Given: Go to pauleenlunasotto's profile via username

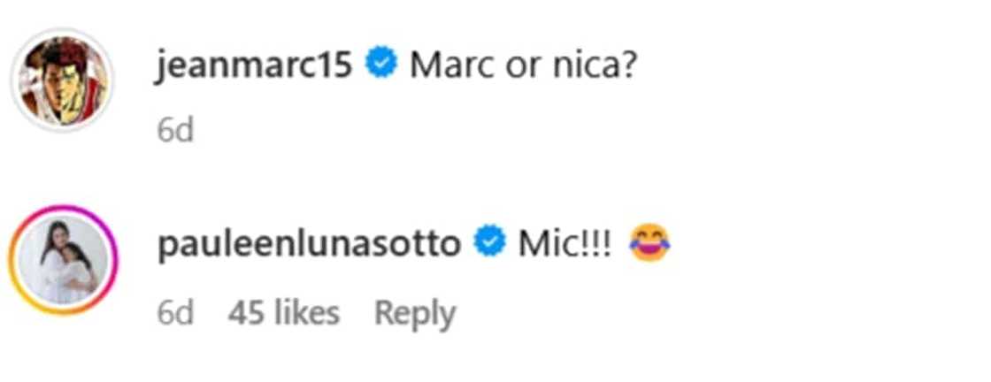Looking at the screenshot, I should (309, 243).
